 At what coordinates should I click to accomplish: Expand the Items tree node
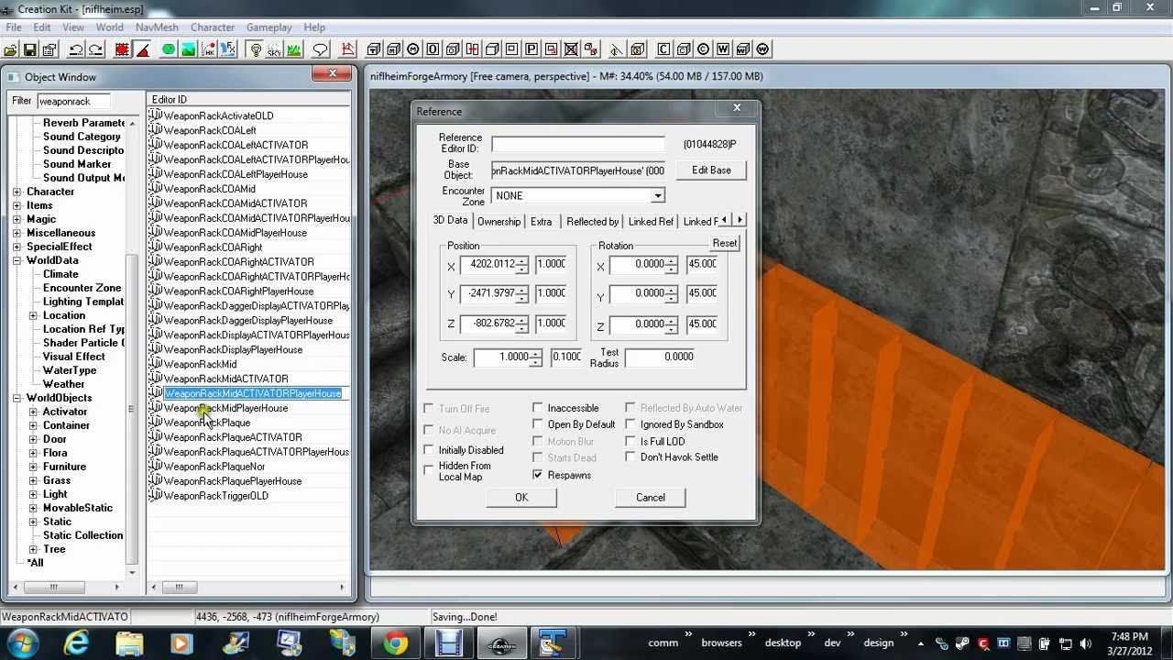pos(16,205)
